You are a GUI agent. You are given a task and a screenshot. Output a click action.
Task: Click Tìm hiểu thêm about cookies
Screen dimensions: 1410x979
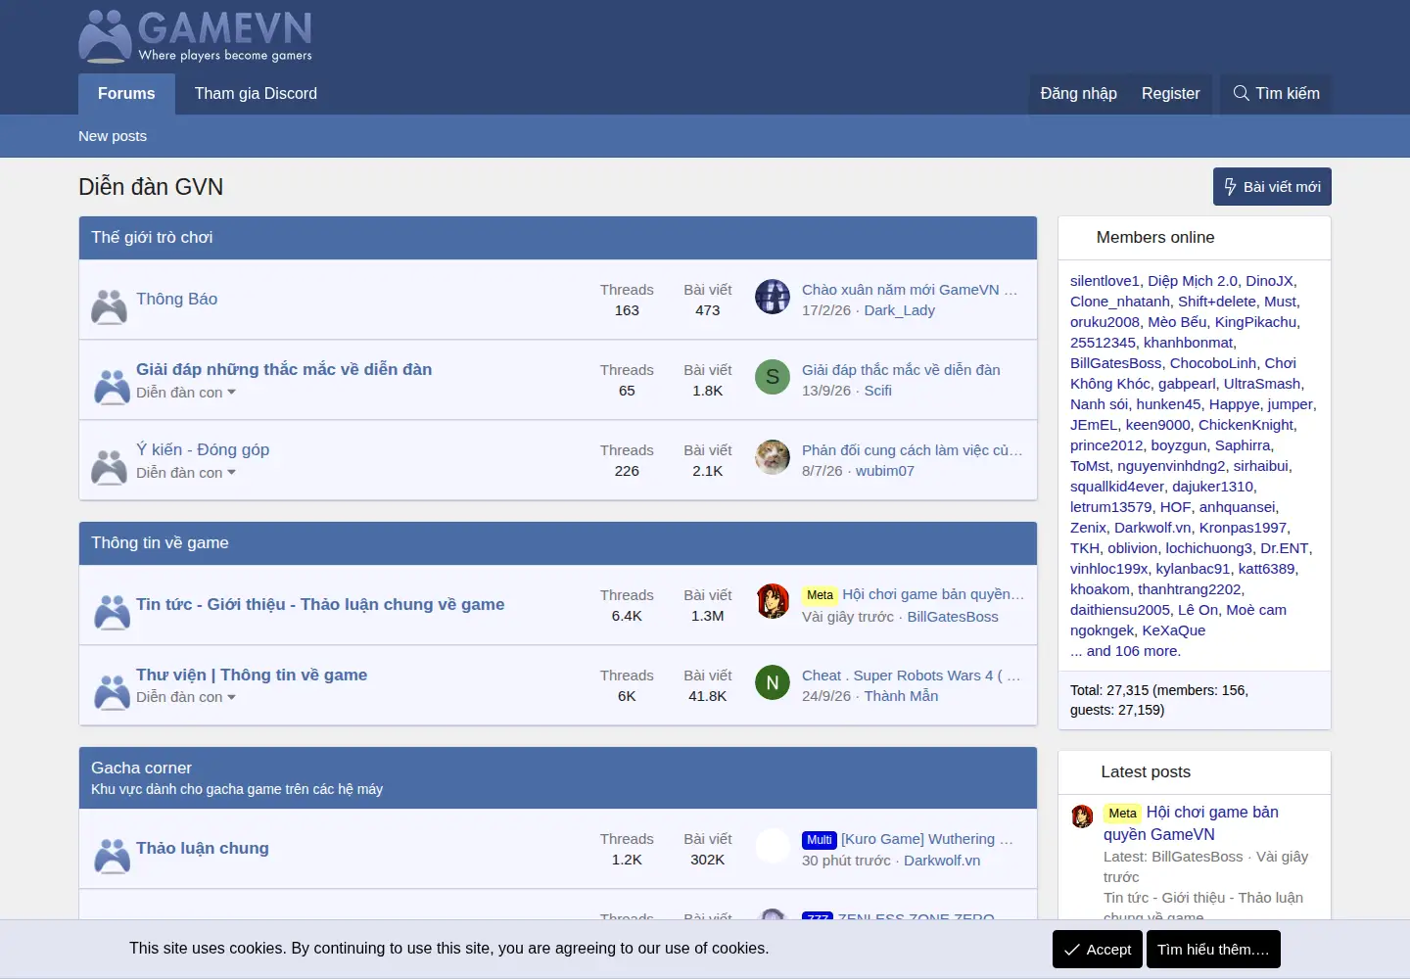[1213, 950]
